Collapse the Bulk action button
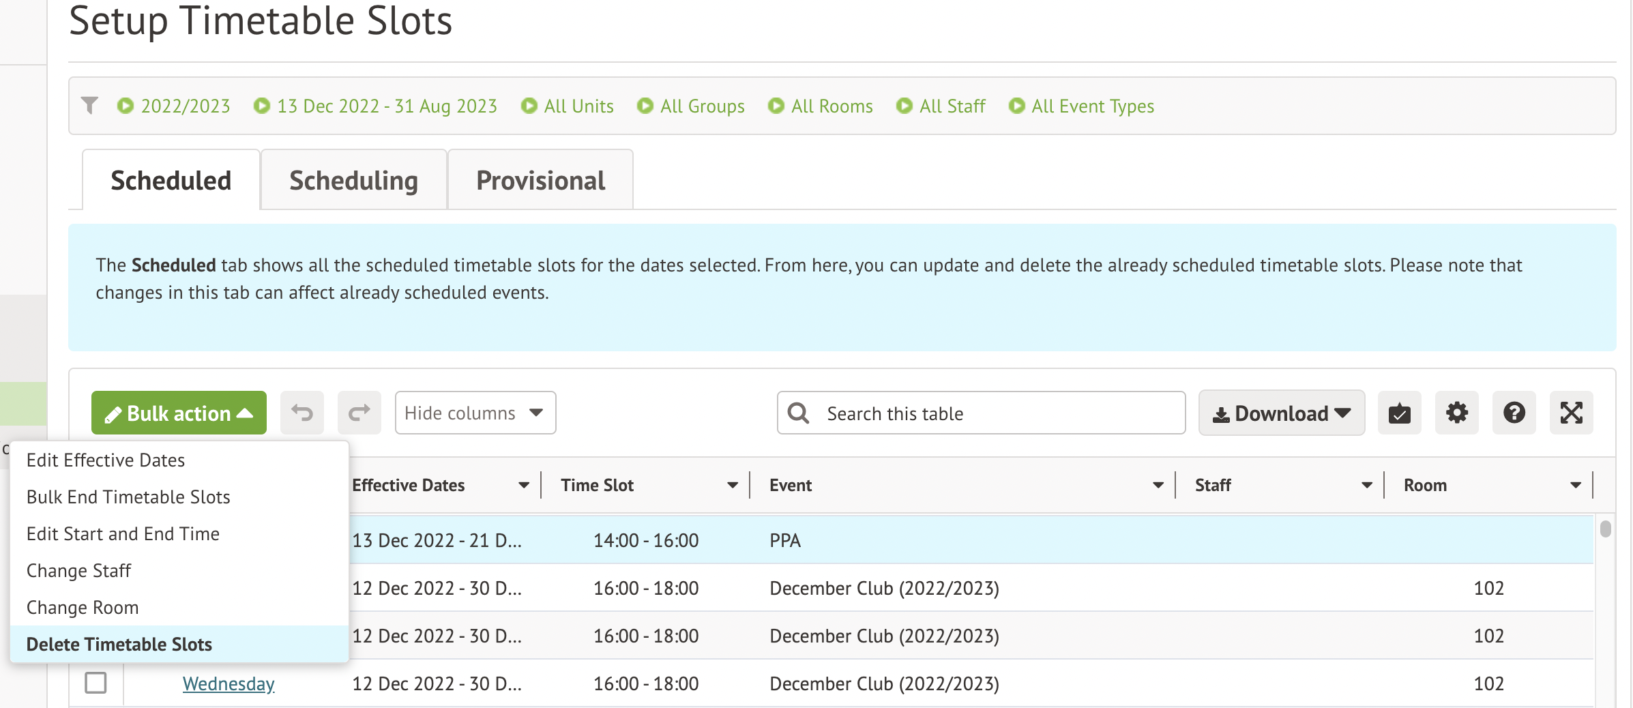The height and width of the screenshot is (708, 1633). click(x=179, y=413)
